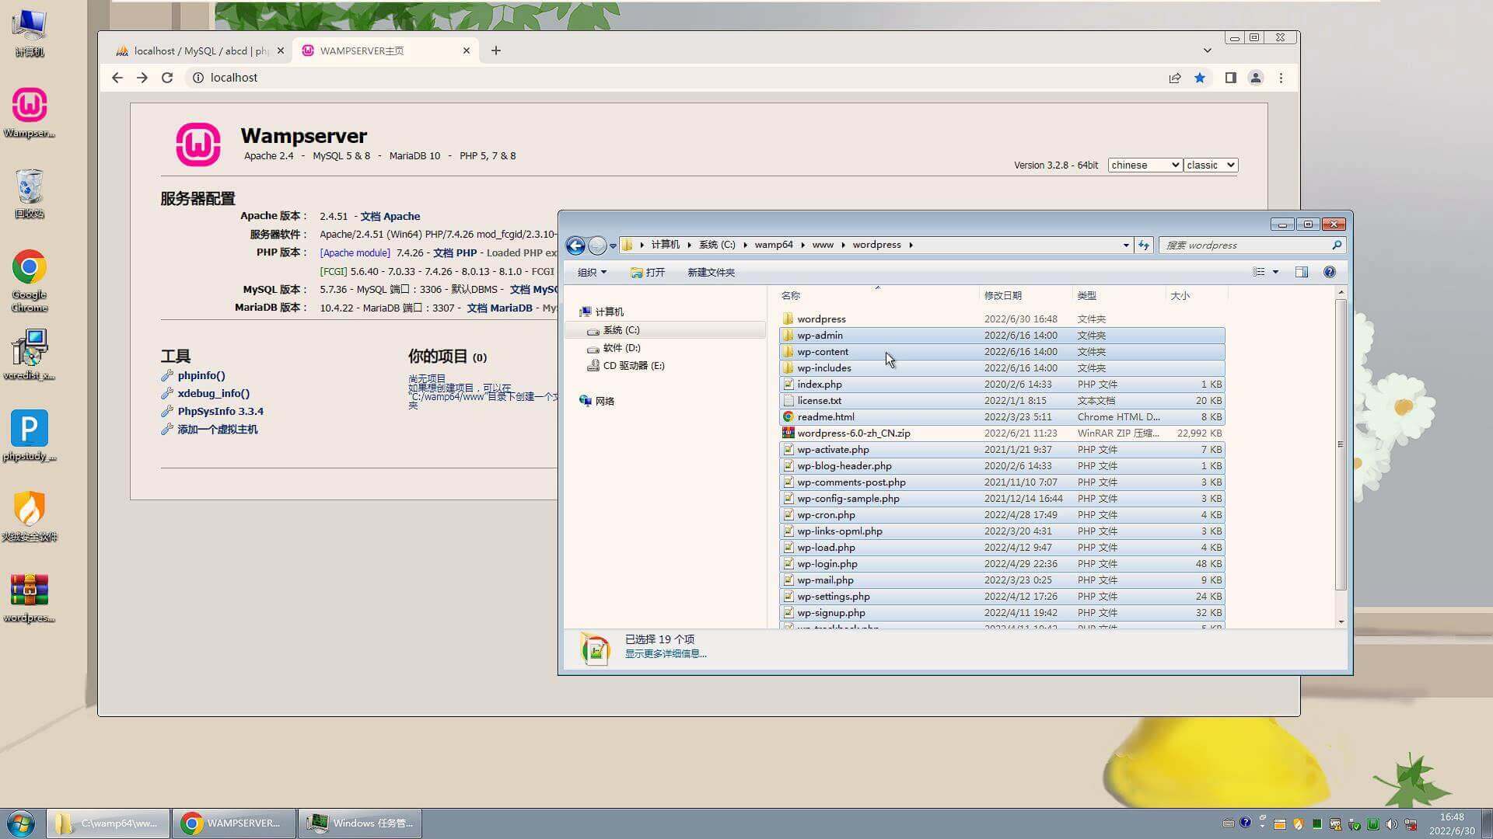Open Explorer help icon
The height and width of the screenshot is (839, 1493).
coord(1329,272)
